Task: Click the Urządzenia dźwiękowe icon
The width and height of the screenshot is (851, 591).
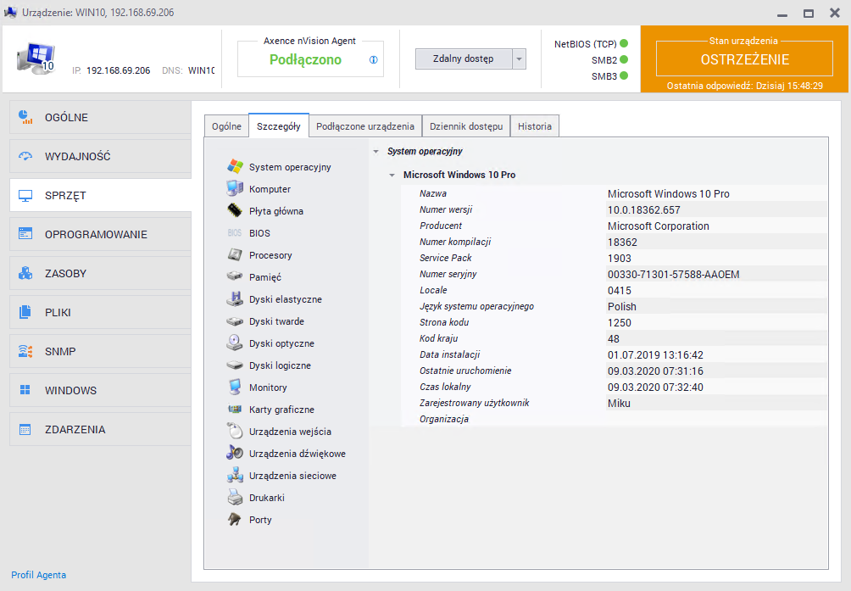Action: pyautogui.click(x=235, y=454)
